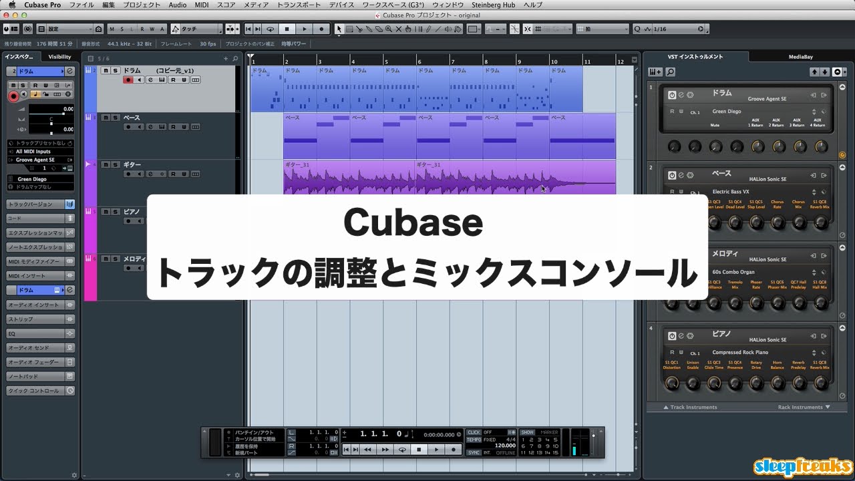The image size is (855, 481).
Task: Select the Range Selection tool
Action: click(x=349, y=29)
